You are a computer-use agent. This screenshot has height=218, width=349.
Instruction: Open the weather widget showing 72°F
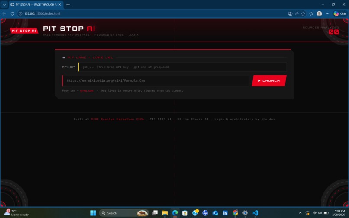click(x=16, y=213)
